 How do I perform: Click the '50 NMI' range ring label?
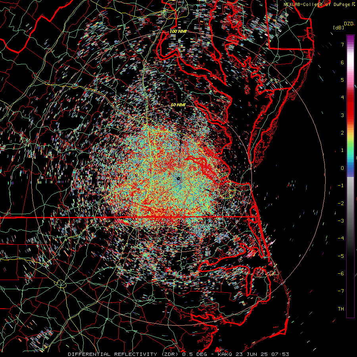(x=178, y=105)
